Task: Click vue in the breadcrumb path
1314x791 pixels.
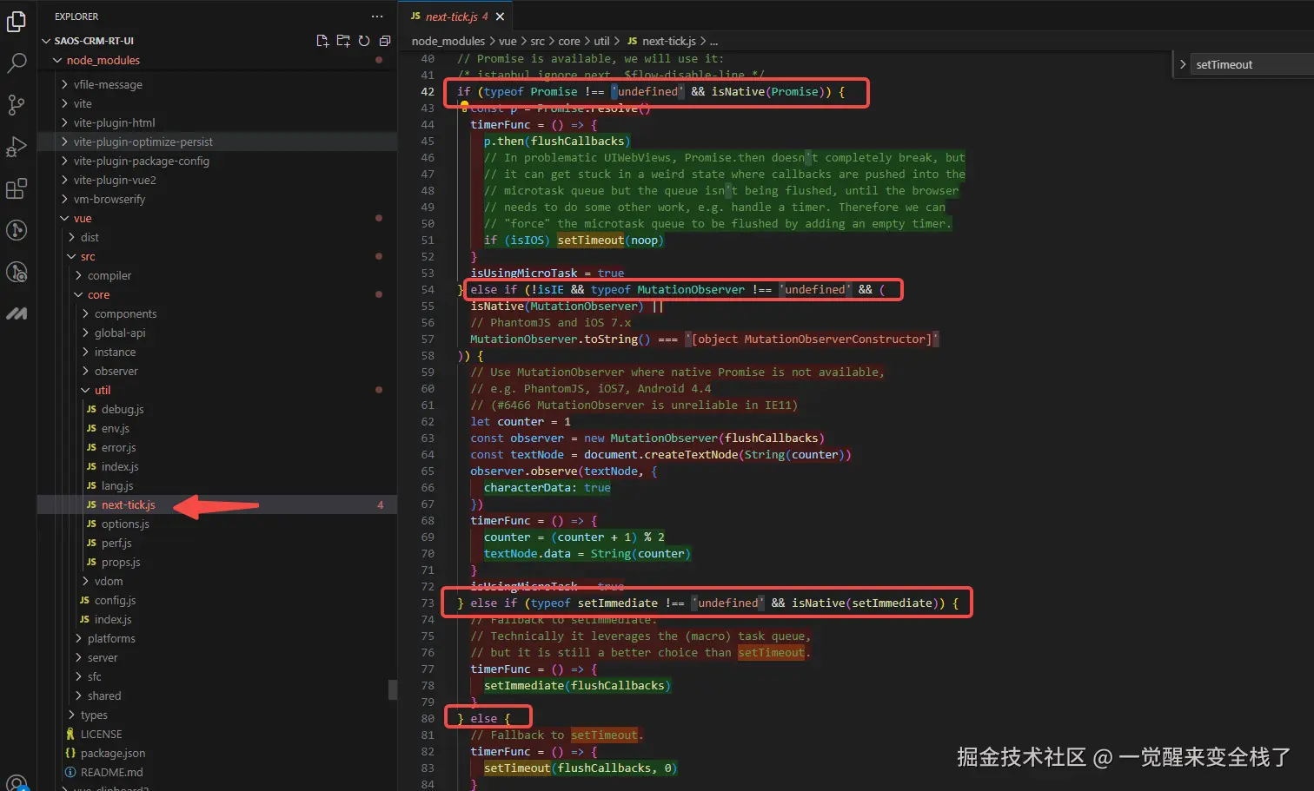Action: (508, 41)
